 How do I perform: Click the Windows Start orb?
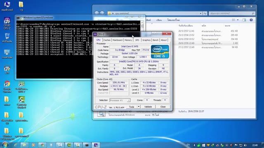pos(5,145)
